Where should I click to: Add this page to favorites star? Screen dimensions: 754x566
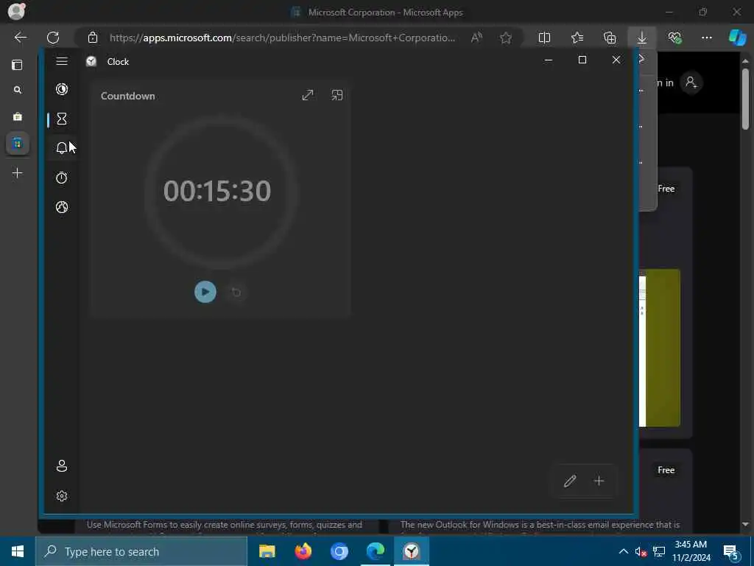(x=505, y=38)
